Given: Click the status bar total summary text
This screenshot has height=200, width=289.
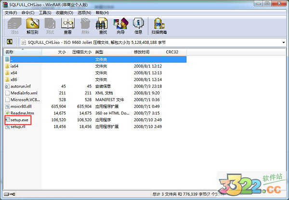Looking at the screenshot, I should tap(188, 194).
